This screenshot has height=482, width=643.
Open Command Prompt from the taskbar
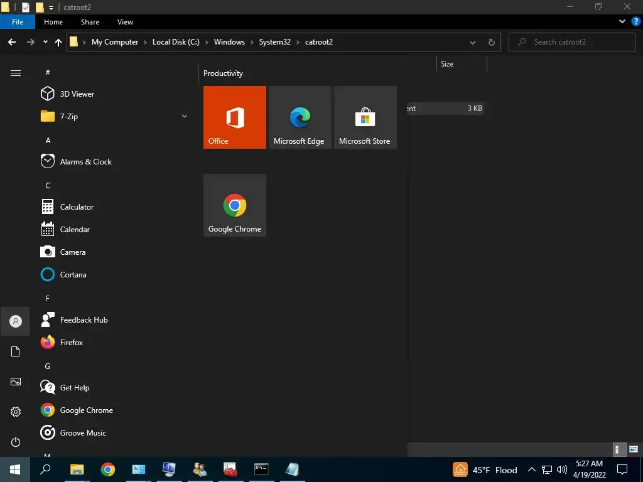click(x=261, y=469)
